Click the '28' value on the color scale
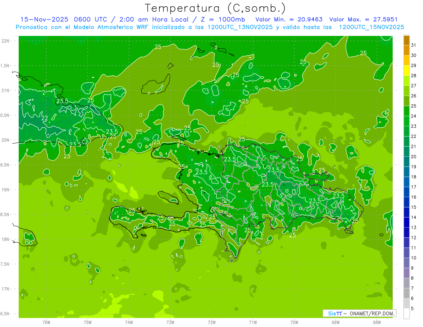Image resolution: width=423 pixels, height=327 pixels. 414,75
